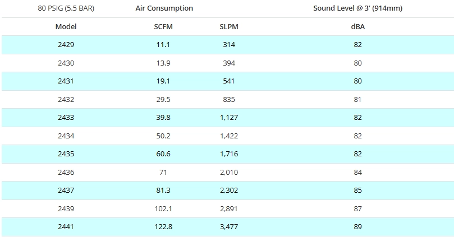Screen dimensions: 454x237
Task: Select the 1,127 SLPM cell
Action: pyautogui.click(x=229, y=118)
